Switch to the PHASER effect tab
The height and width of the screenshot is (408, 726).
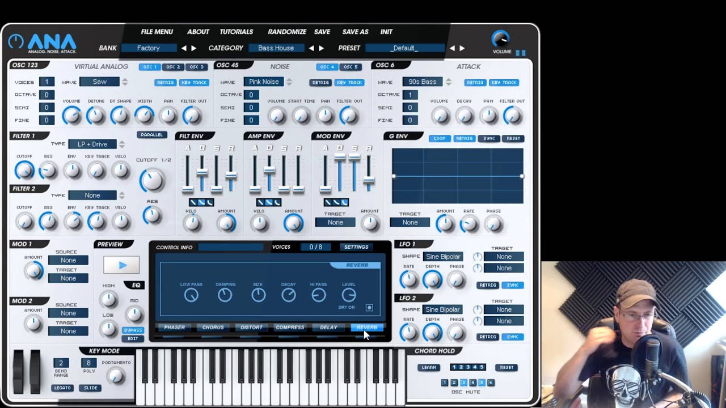click(x=175, y=328)
